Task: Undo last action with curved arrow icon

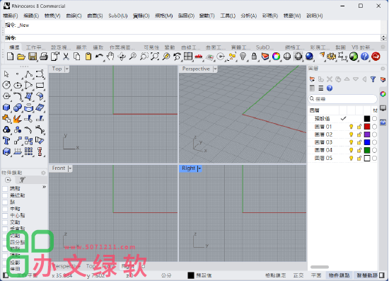Action: pos(99,57)
